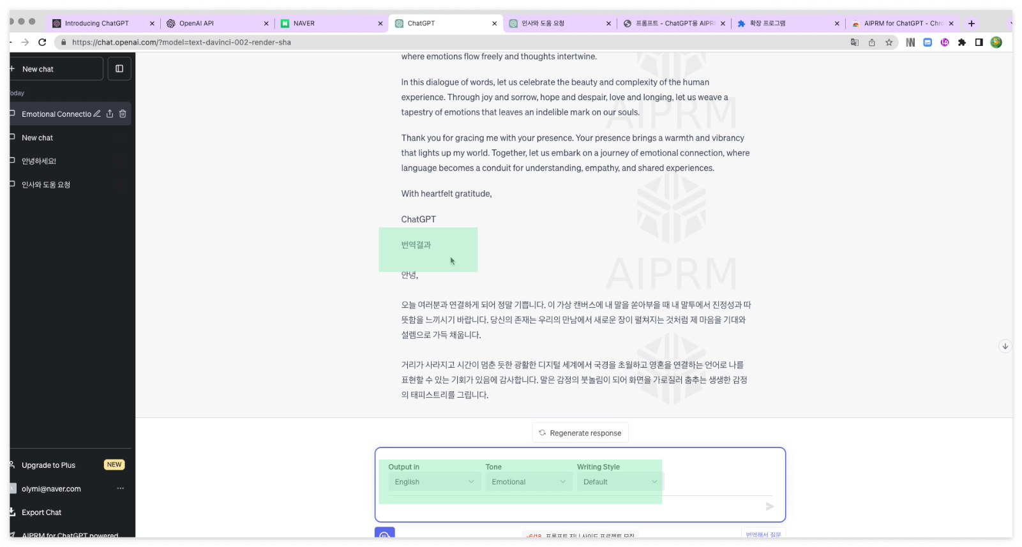This screenshot has width=1022, height=547.
Task: Share the Emotional Connection chat
Action: pos(110,114)
